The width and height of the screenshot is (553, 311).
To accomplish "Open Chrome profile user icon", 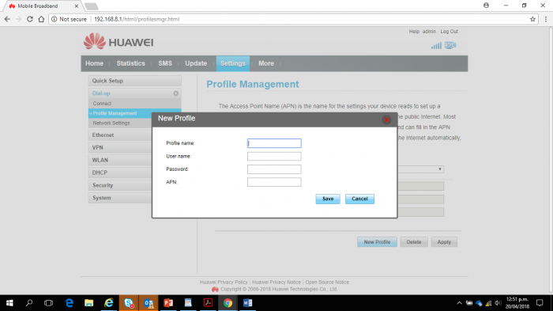I will [486, 6].
